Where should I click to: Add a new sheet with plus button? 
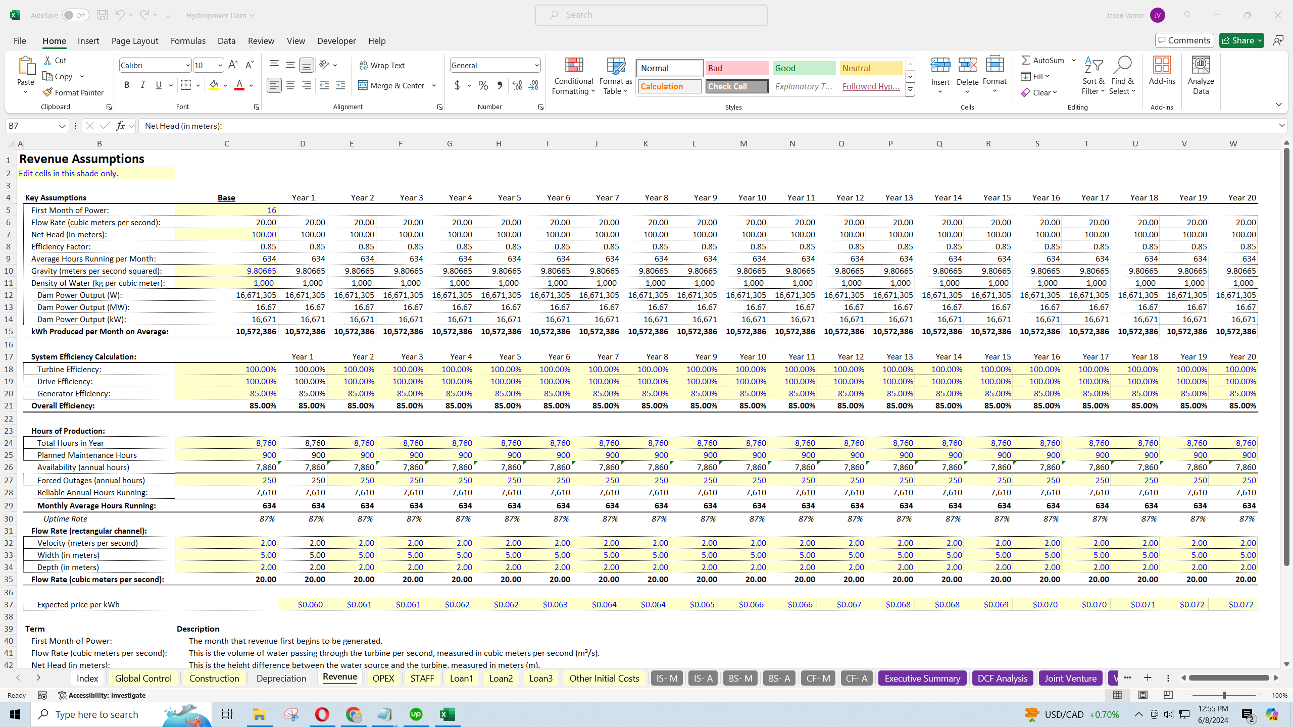tap(1148, 678)
